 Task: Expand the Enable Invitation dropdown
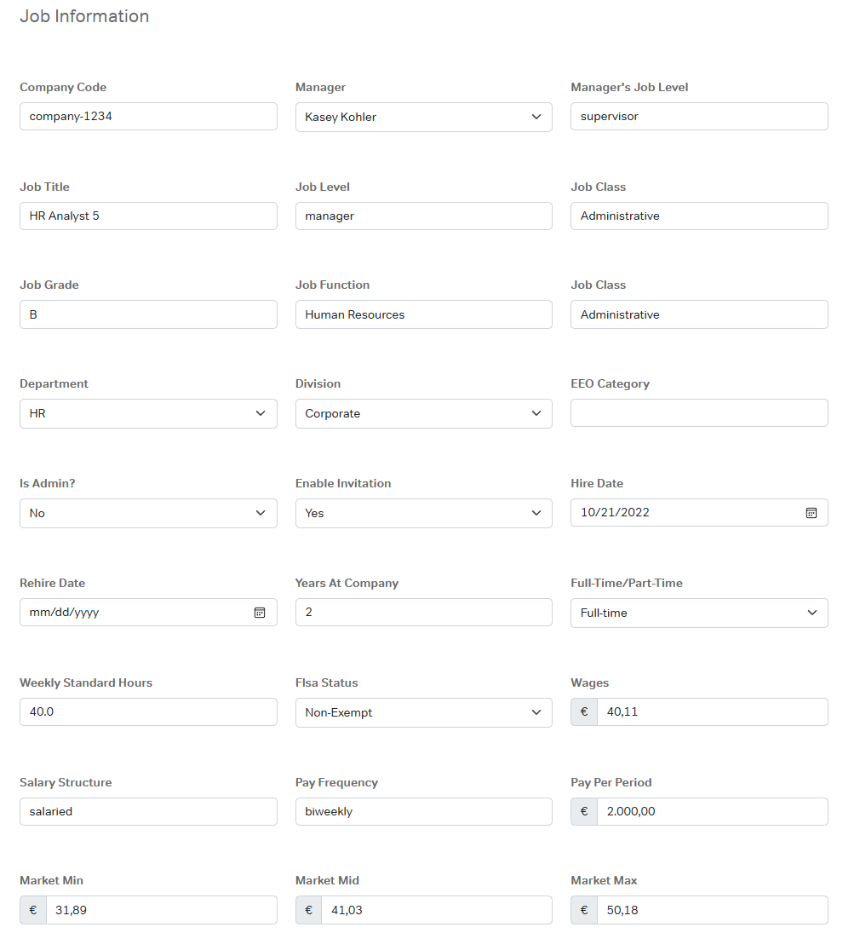(x=423, y=514)
